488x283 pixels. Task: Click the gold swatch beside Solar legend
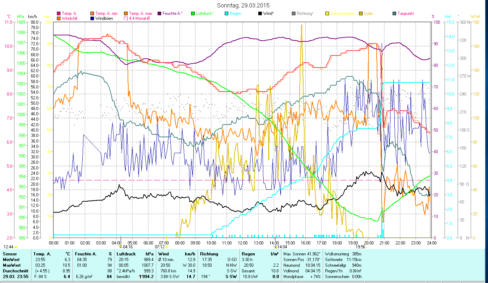tap(360, 13)
